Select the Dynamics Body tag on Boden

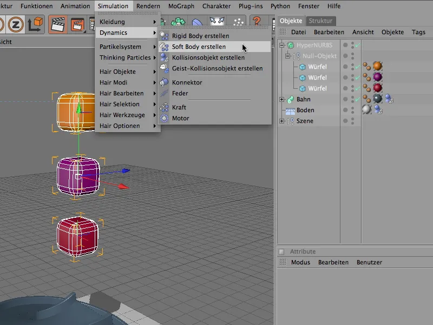pos(378,109)
